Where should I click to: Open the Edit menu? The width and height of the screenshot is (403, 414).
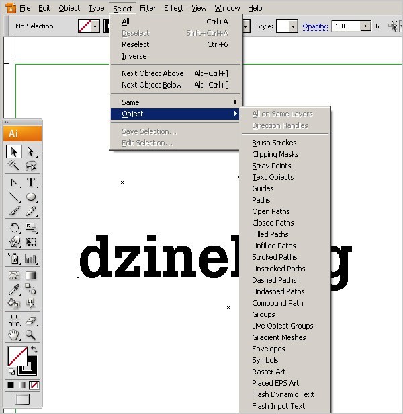click(x=44, y=9)
